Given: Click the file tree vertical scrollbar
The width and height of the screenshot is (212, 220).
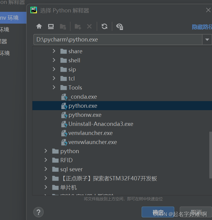Looking at the screenshot, I should pos(210,155).
